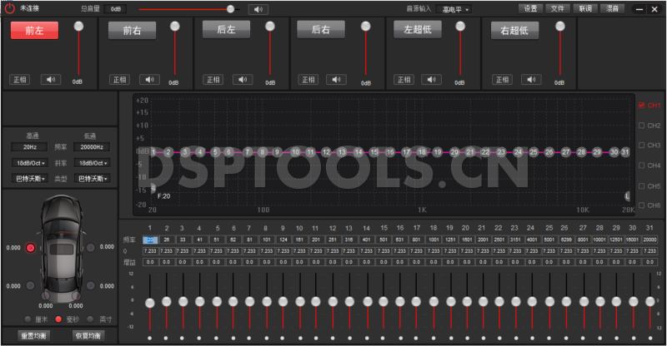Image resolution: width=667 pixels, height=346 pixels.
Task: Open the 音源输入 高电平 dropdown
Action: point(456,9)
